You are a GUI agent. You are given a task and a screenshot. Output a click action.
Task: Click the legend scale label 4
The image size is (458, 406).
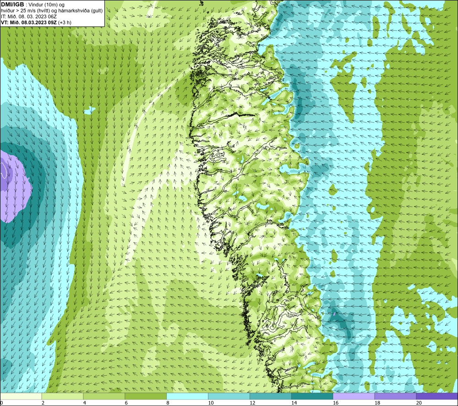(84, 403)
